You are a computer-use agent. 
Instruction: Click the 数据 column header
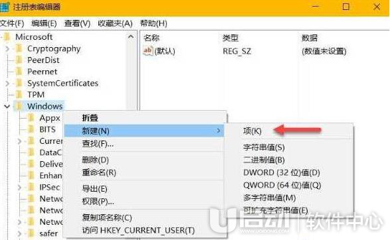tap(310, 38)
